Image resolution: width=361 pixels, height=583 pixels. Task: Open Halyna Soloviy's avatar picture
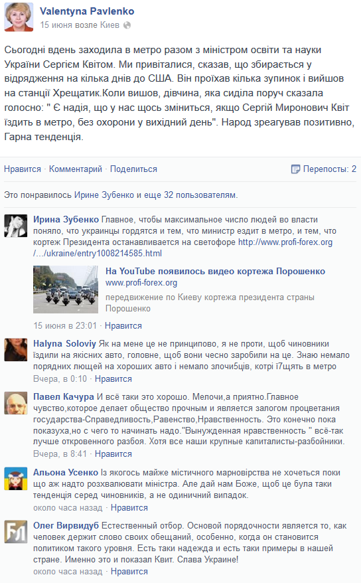(16, 349)
